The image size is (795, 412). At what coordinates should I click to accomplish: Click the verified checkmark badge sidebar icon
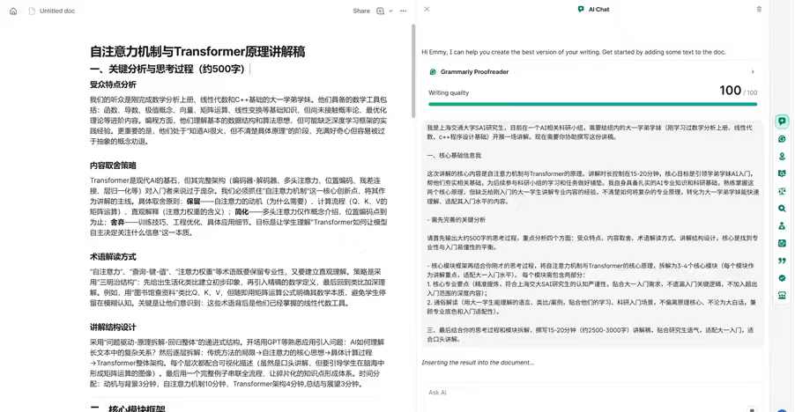point(782,278)
